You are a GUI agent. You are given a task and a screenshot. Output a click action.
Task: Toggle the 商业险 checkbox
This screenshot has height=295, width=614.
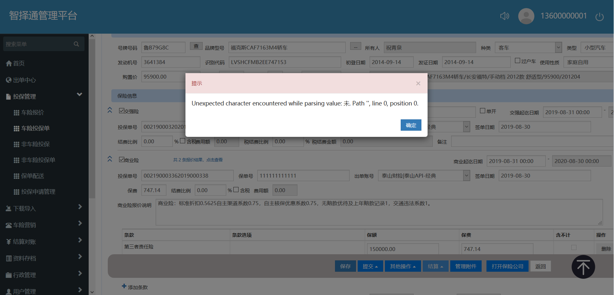click(122, 159)
